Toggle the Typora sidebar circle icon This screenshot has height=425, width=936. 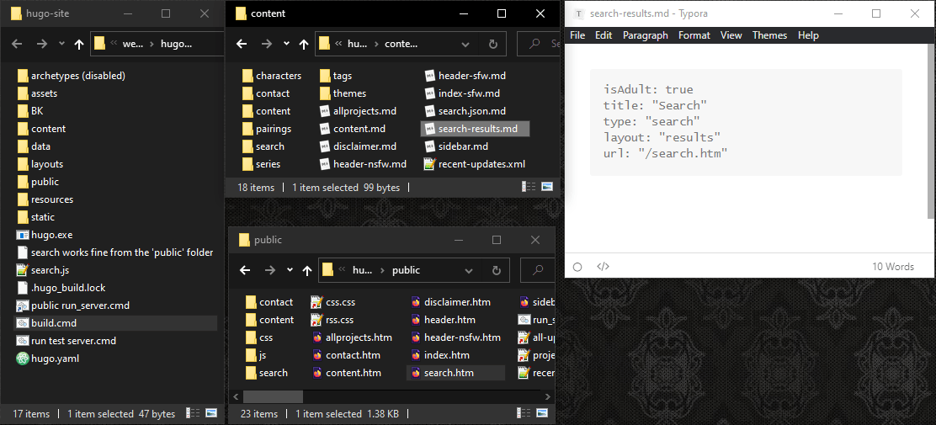(577, 267)
